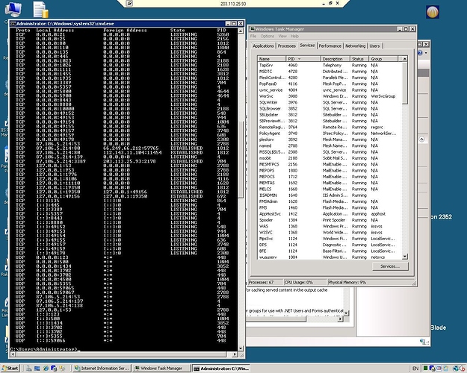Sort by Description column header
The width and height of the screenshot is (467, 373).
pos(335,59)
